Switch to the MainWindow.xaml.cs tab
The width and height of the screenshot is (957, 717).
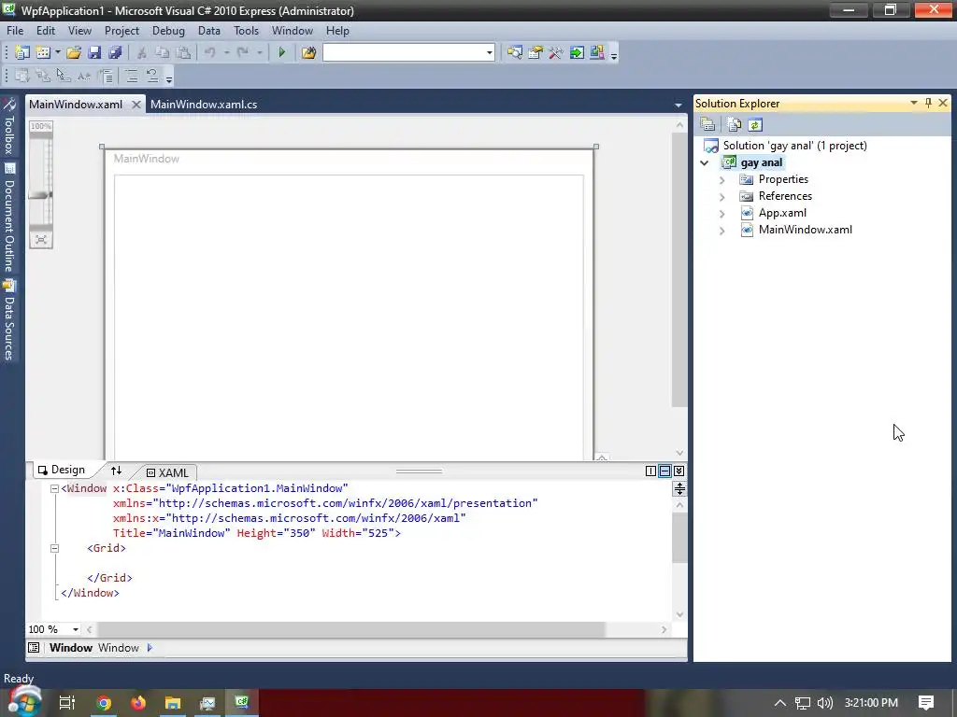point(204,105)
